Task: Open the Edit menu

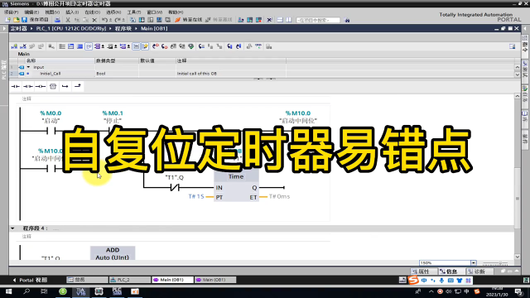Action: (x=31, y=12)
